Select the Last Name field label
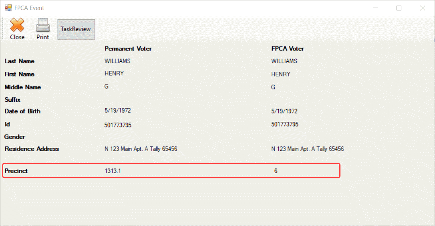The width and height of the screenshot is (435, 226). coord(19,61)
